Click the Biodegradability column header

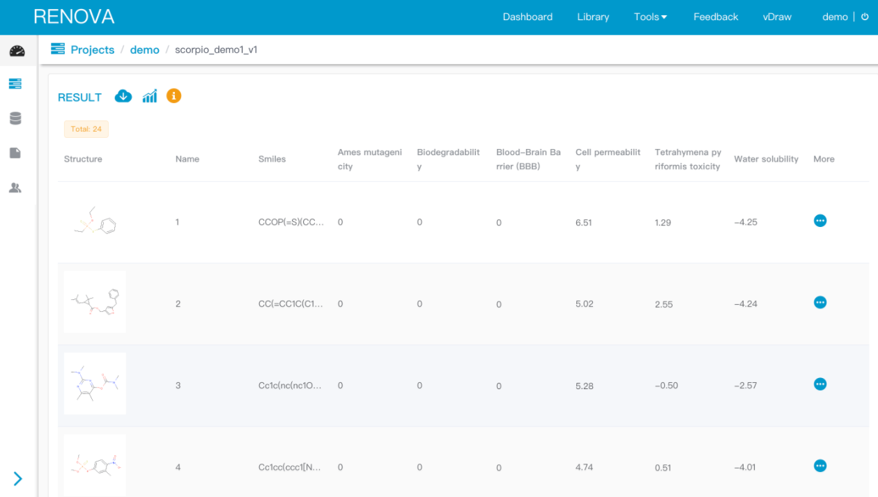449,159
